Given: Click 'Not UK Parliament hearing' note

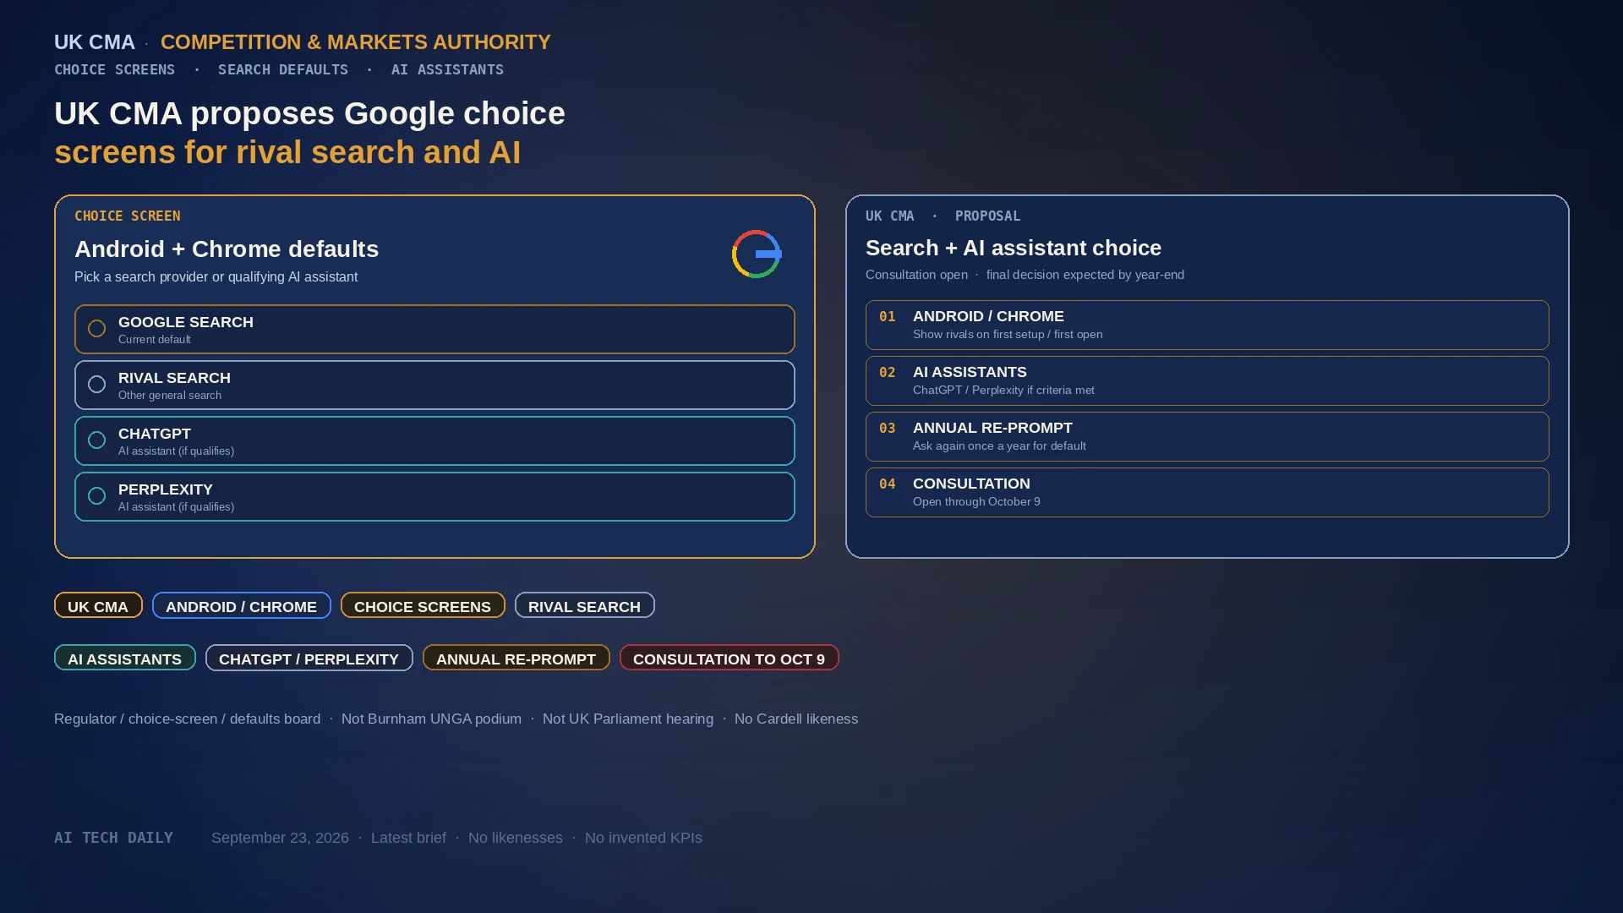Looking at the screenshot, I should (x=628, y=719).
